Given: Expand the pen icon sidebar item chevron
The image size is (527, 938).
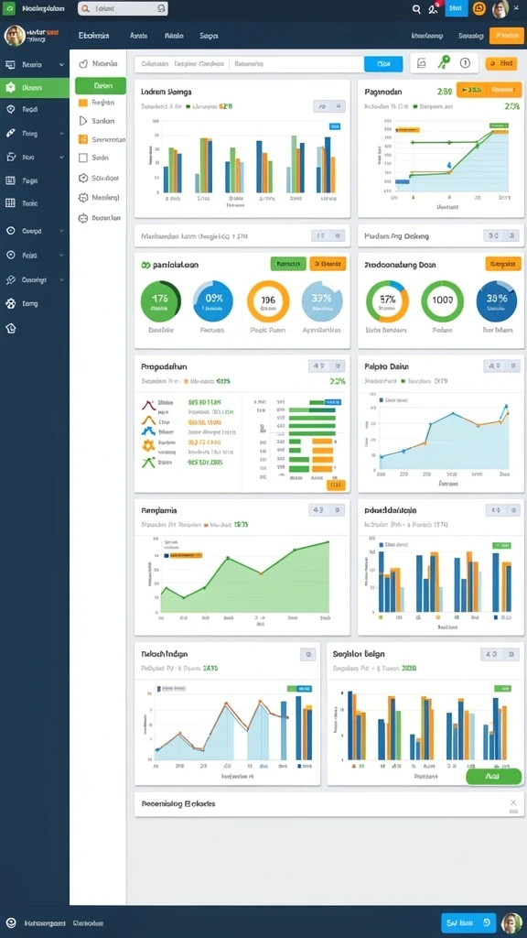Looking at the screenshot, I should pos(61,134).
